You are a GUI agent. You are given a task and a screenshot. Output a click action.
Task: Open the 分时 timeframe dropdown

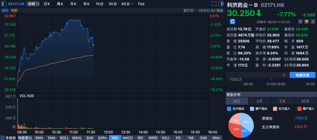tap(33, 4)
